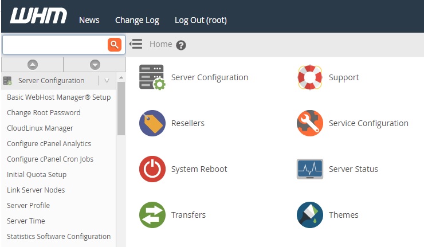Viewport: 424px width, 247px height.
Task: Collapse the Server Configuration sidebar chevron
Action: click(x=107, y=81)
